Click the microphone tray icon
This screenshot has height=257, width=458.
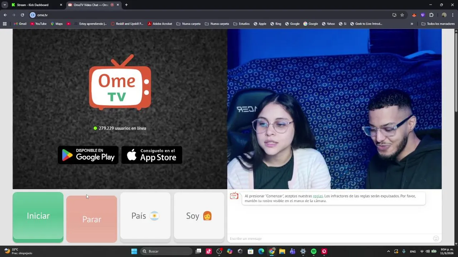coord(404,251)
